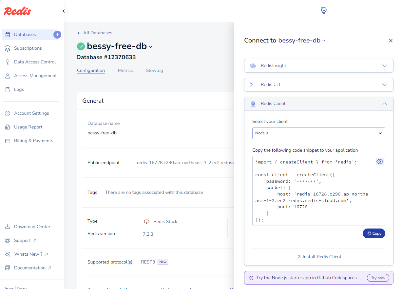The width and height of the screenshot is (403, 289).
Task: Click the Redis version value 7.2.3
Action: click(148, 234)
